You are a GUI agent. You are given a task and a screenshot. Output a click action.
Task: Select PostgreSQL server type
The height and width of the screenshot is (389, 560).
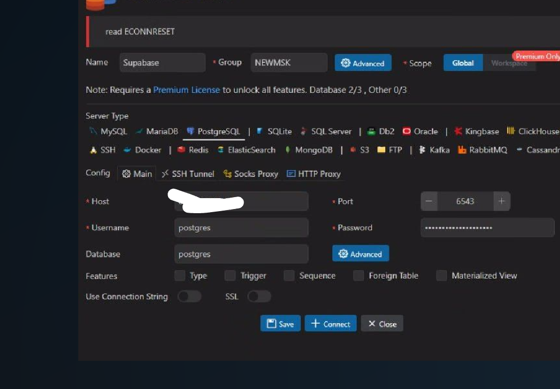[214, 131]
